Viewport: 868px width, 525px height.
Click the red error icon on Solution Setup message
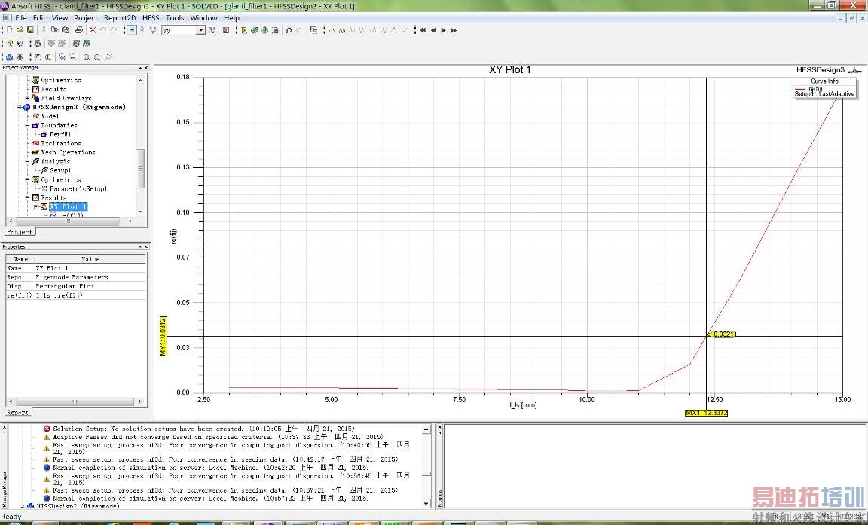pyautogui.click(x=47, y=428)
